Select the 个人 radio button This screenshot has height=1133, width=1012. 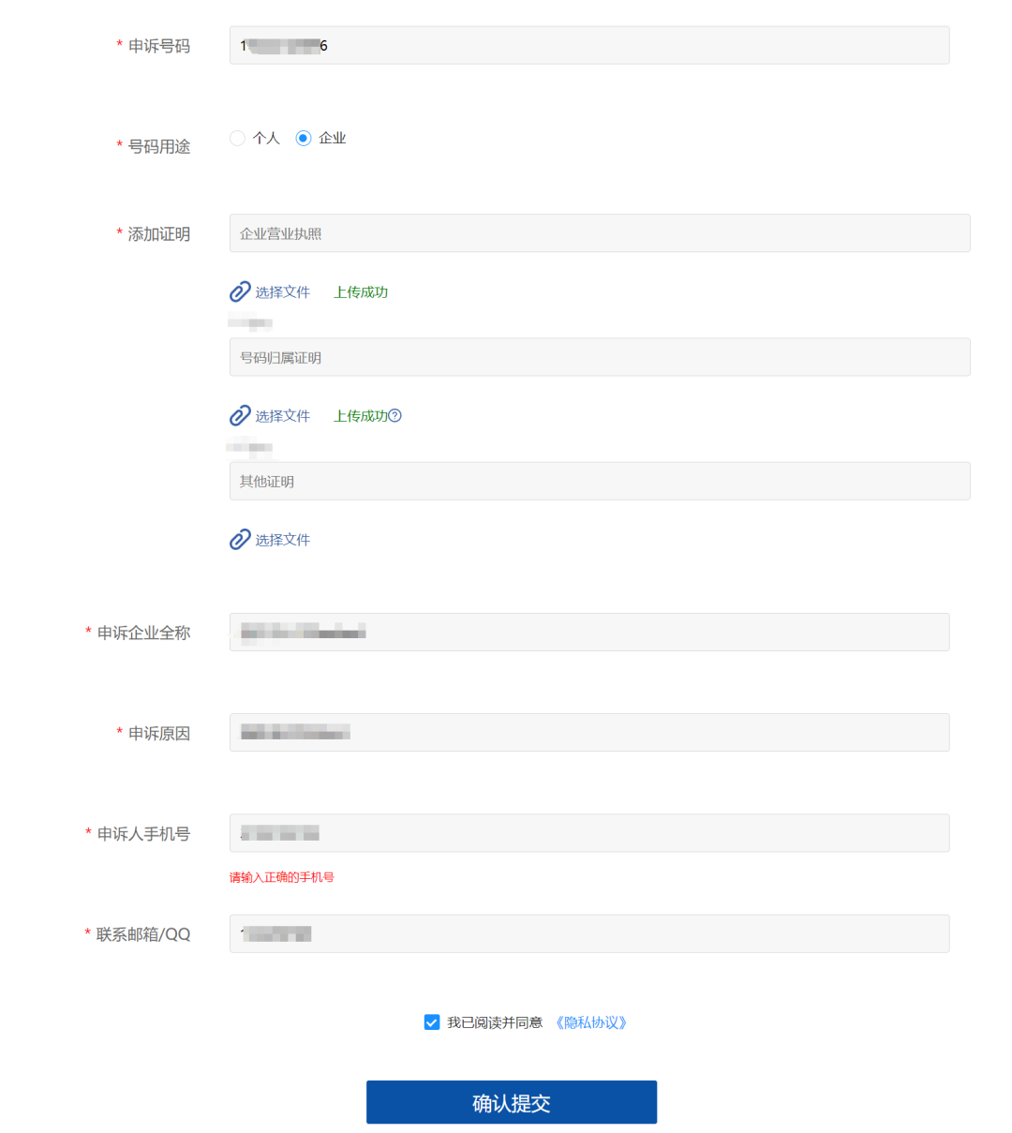coord(237,138)
